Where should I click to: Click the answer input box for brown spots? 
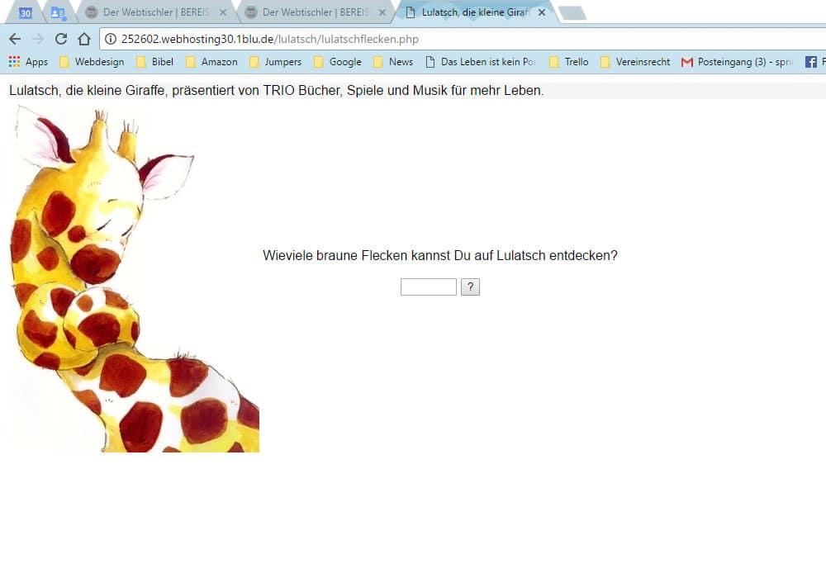click(x=428, y=287)
